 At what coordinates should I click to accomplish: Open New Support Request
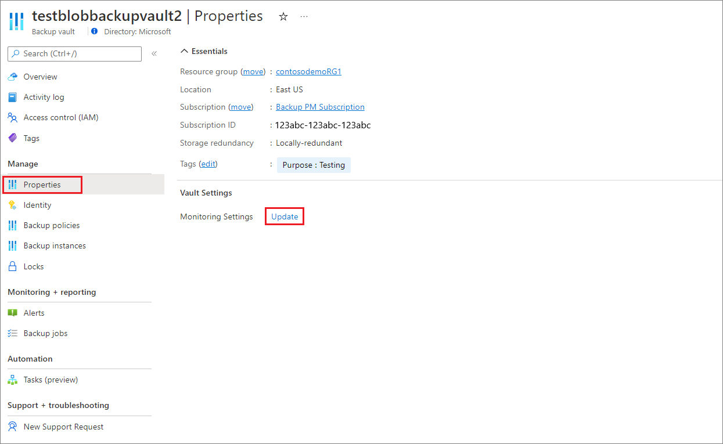coord(63,426)
